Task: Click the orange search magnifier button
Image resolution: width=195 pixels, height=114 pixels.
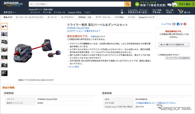Action: pos(127,4)
